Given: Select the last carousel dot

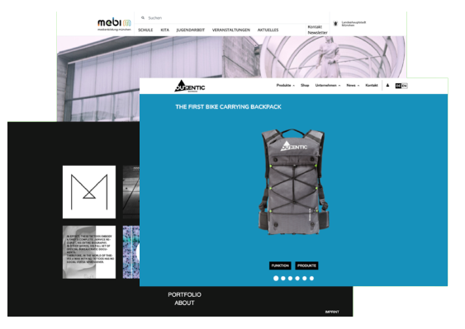Looking at the screenshot, I should click(311, 279).
